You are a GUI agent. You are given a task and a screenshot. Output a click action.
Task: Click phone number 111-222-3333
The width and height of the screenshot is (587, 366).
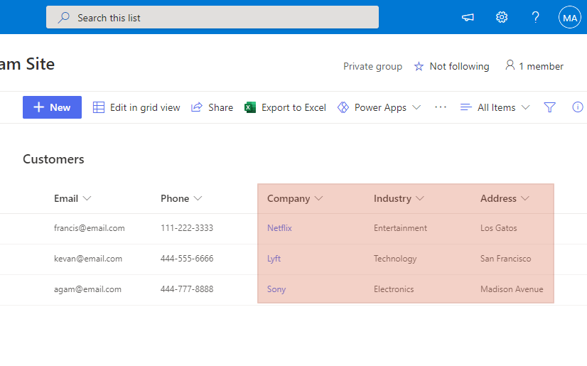tap(187, 228)
